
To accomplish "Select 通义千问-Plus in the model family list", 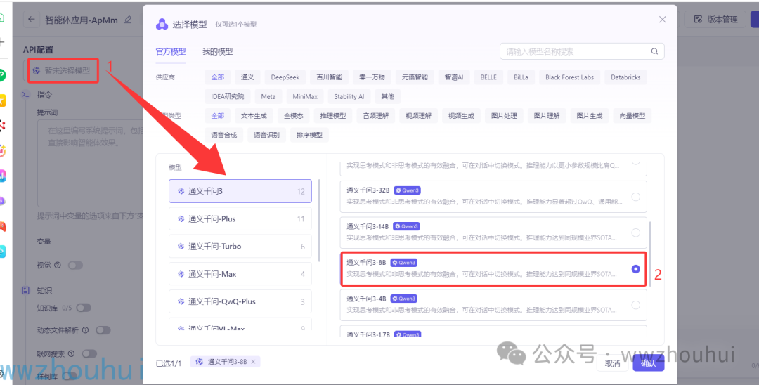I will (240, 218).
